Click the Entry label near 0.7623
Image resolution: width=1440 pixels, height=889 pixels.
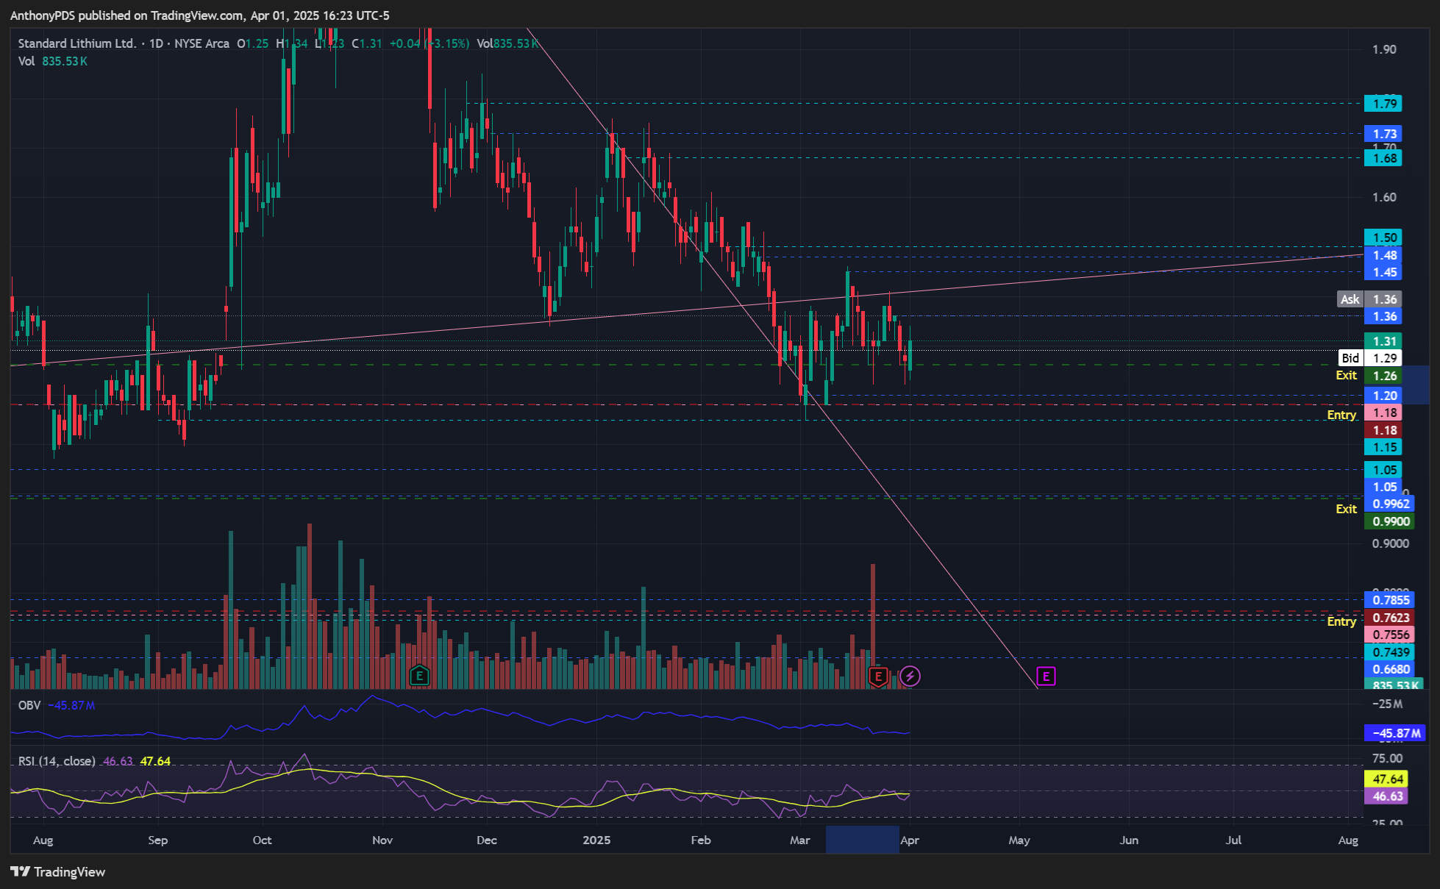1341,621
